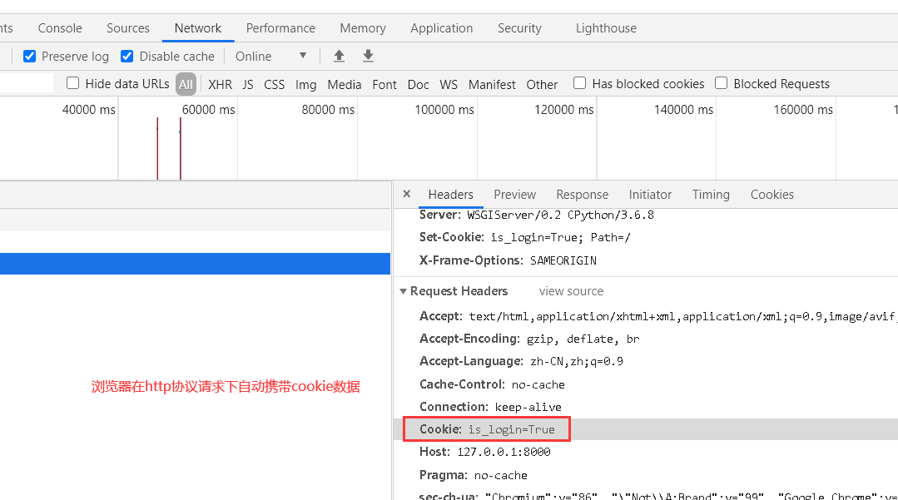898x500 pixels.
Task: Open the Sources tab
Action: [127, 28]
